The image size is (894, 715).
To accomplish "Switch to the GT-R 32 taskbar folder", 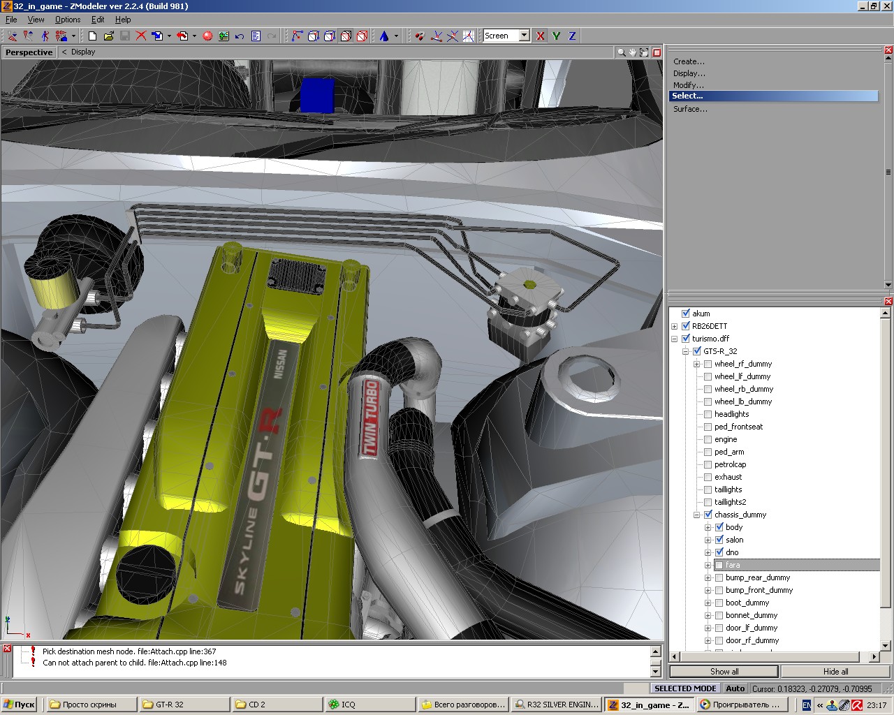I will tap(184, 705).
